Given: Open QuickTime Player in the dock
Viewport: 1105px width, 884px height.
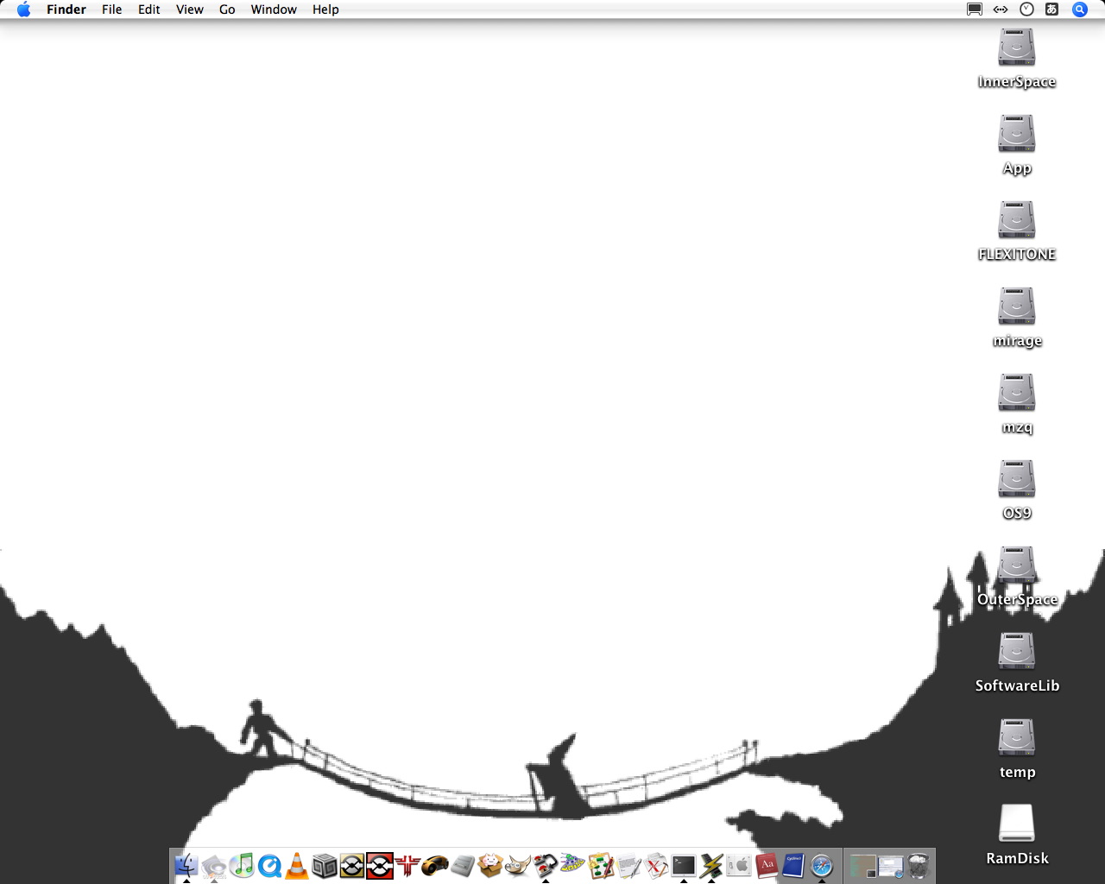Looking at the screenshot, I should pos(269,865).
